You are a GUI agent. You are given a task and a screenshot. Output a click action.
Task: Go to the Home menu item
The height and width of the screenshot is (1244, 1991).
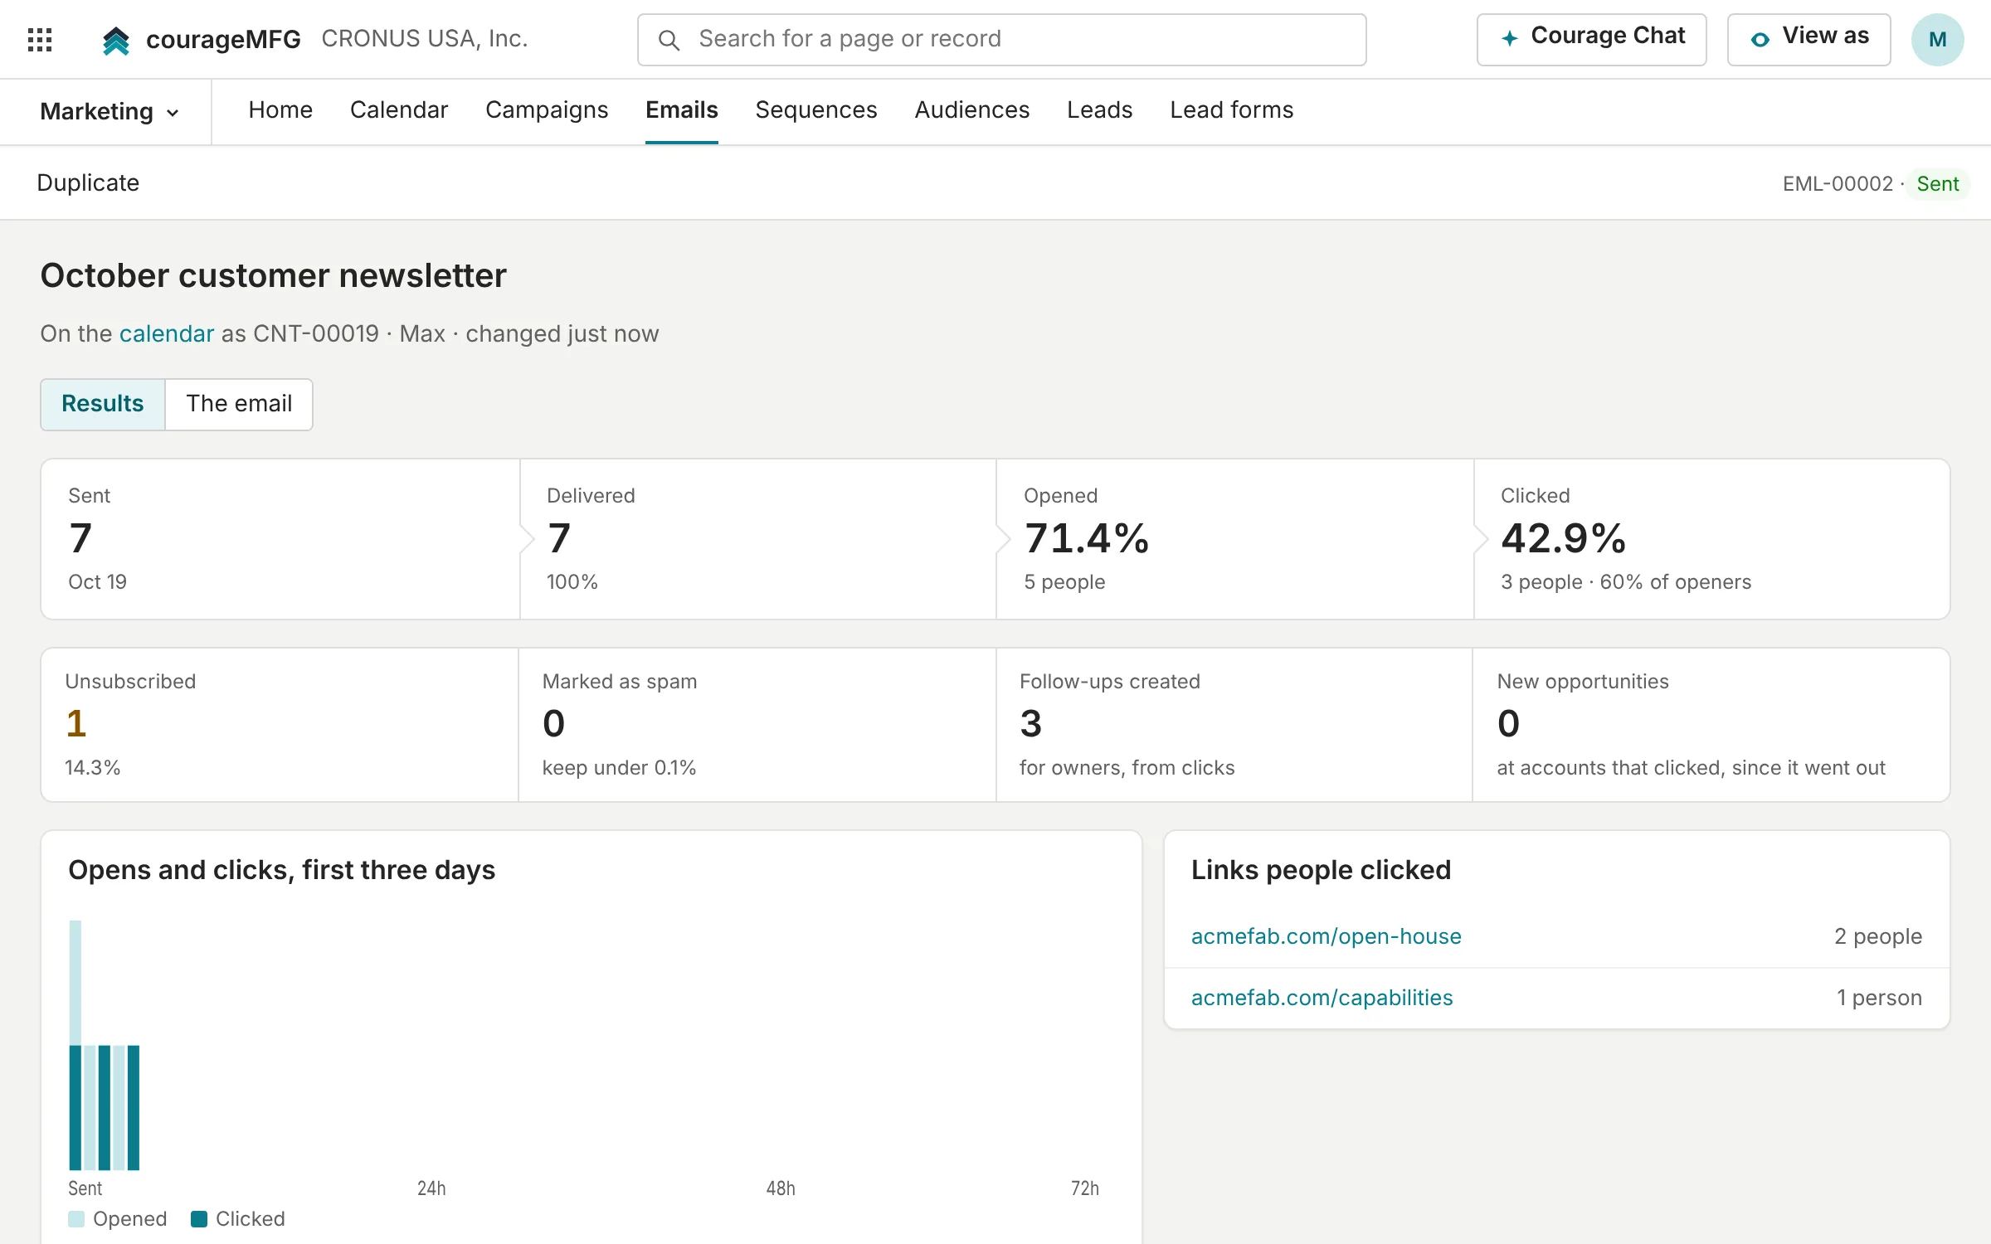pyautogui.click(x=280, y=110)
